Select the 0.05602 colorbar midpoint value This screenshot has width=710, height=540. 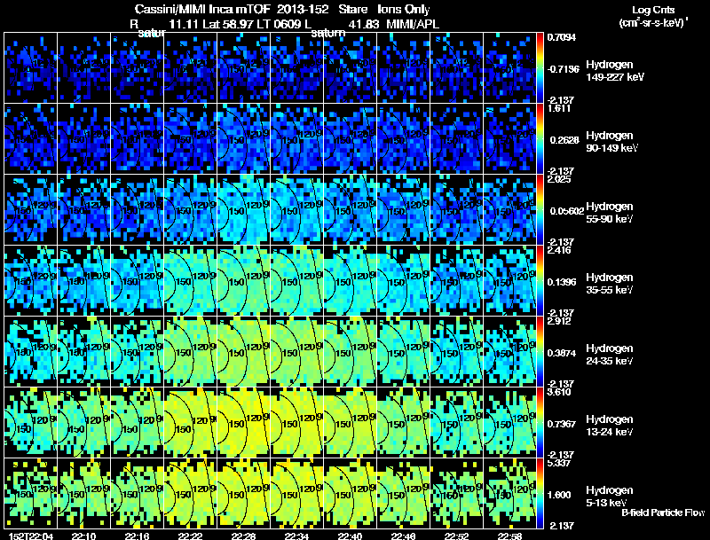tap(565, 211)
